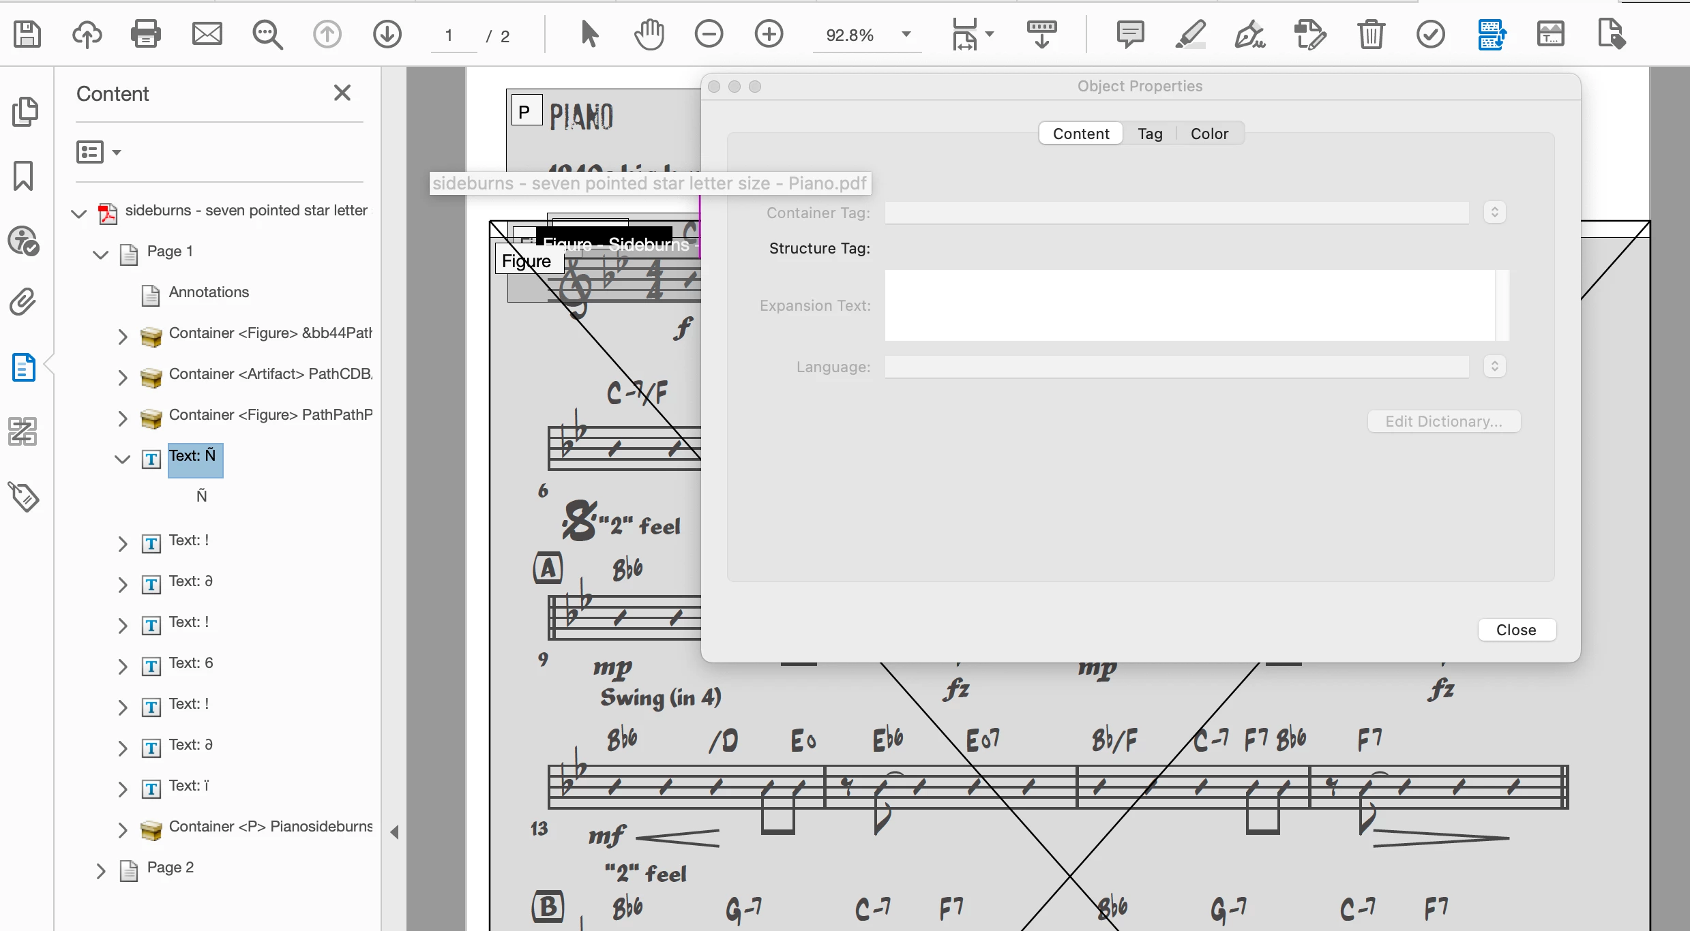Expand Container <Artifact> PathCDB node

coord(122,378)
